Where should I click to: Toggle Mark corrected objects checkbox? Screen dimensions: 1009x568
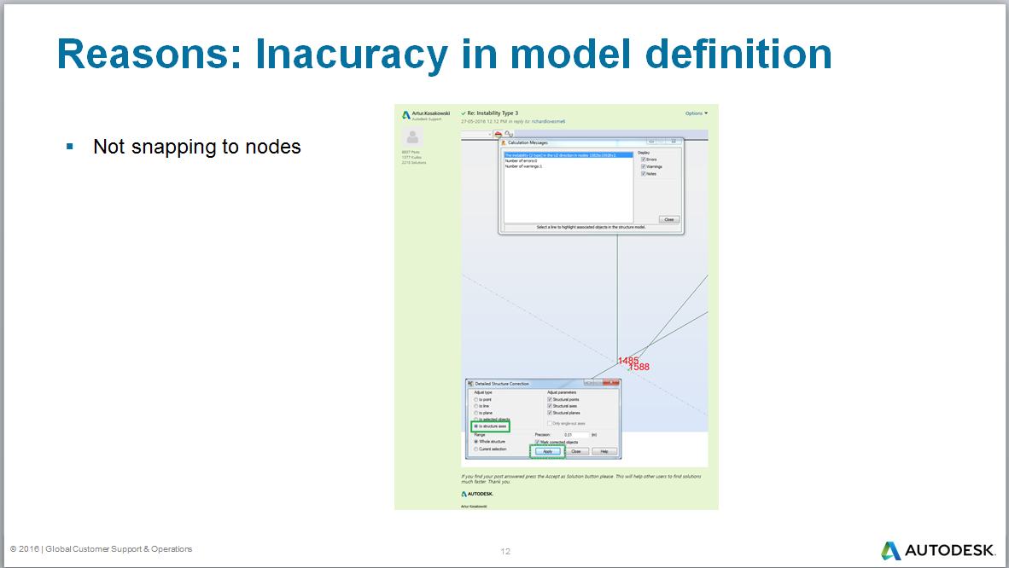click(x=537, y=442)
